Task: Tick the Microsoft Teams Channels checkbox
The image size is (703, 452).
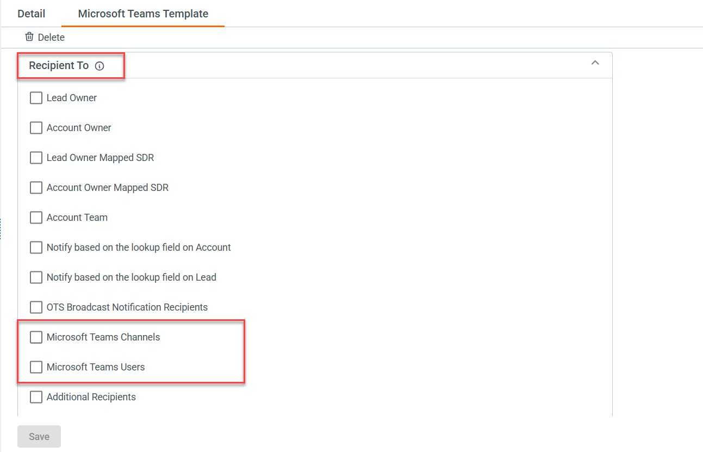Action: [36, 337]
